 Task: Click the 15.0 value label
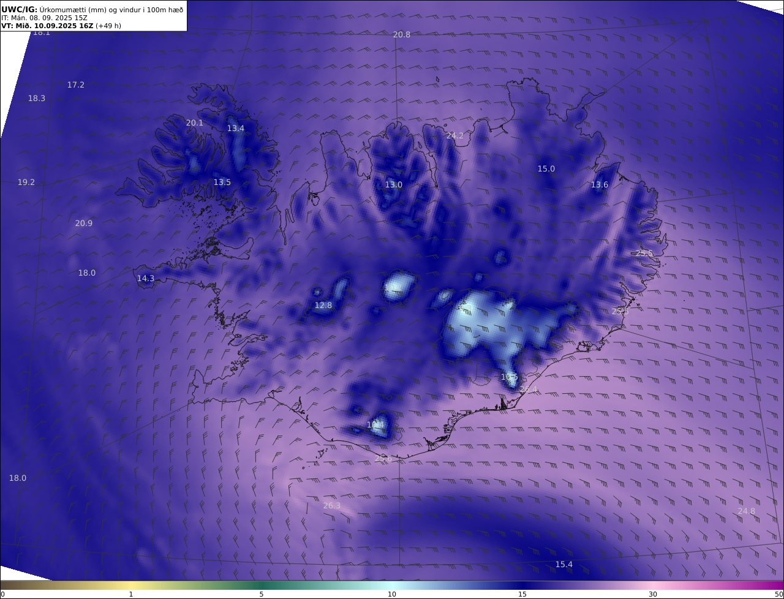click(x=546, y=169)
